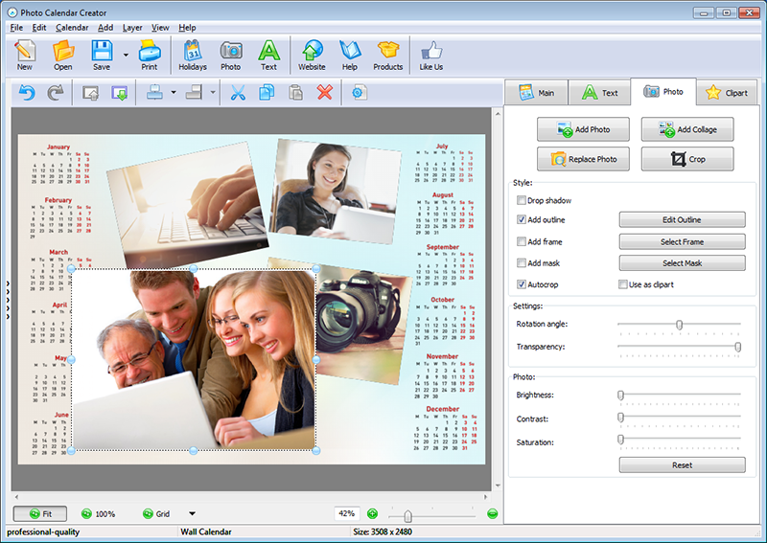Open the Calendar menu

coord(72,28)
